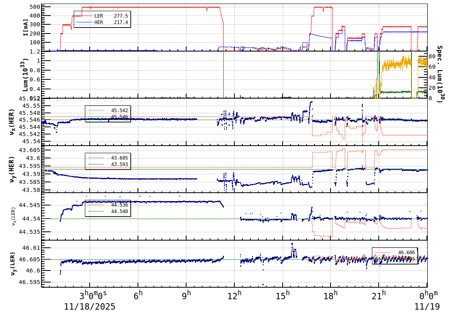Click the red LER line sample in legend
This screenshot has width=460, height=312.
84,16
